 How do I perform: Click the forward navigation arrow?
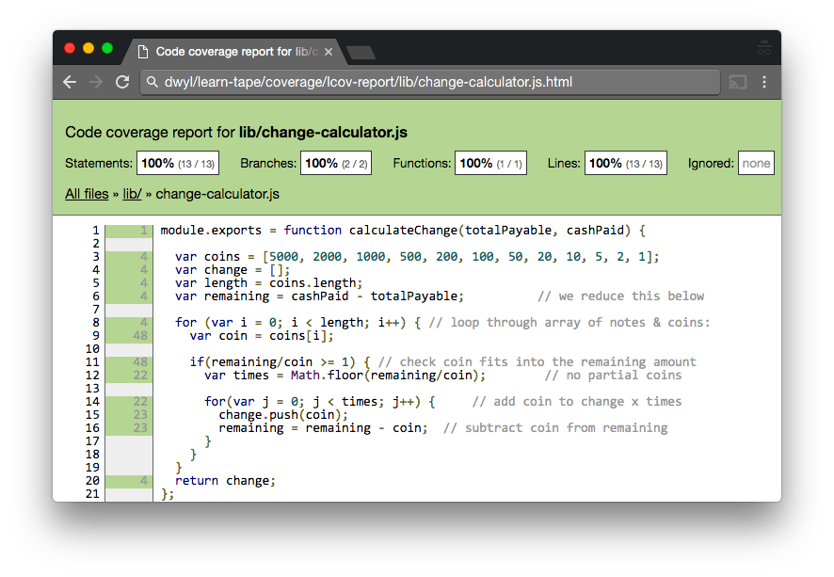point(96,82)
